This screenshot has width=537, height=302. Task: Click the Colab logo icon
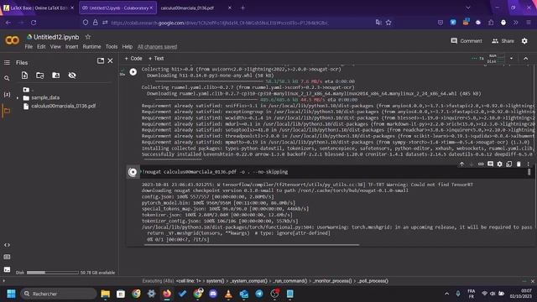coord(12,40)
